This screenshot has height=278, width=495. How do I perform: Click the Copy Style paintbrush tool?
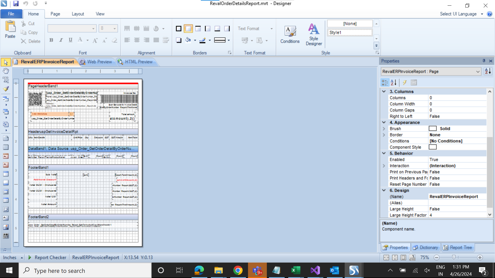tap(6, 89)
